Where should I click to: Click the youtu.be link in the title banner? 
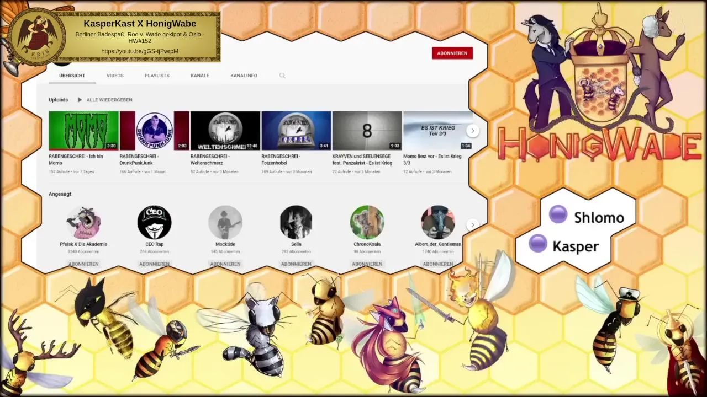coord(140,51)
